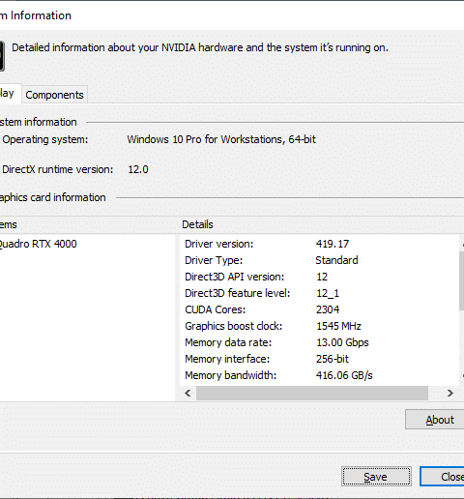Click the Close button

tap(442, 477)
